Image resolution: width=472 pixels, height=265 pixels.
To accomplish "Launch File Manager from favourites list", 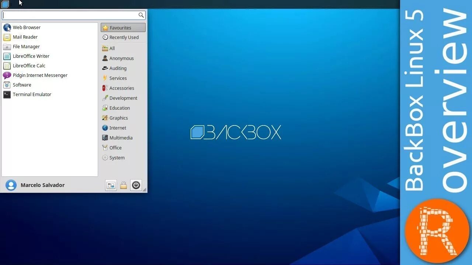I will (x=50, y=47).
